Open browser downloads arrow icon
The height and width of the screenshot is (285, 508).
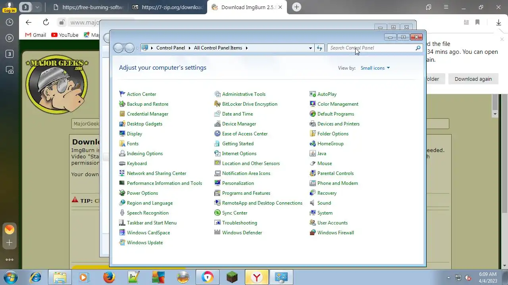point(498,23)
